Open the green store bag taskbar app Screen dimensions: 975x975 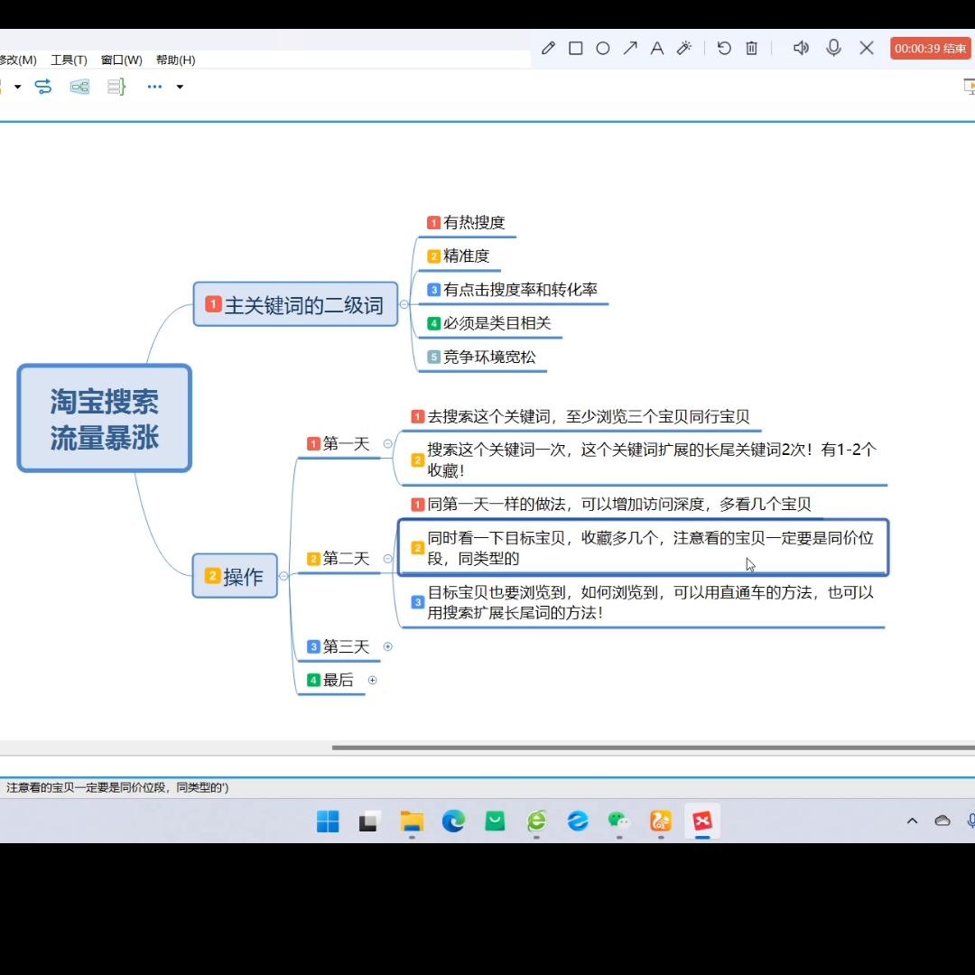pos(495,821)
